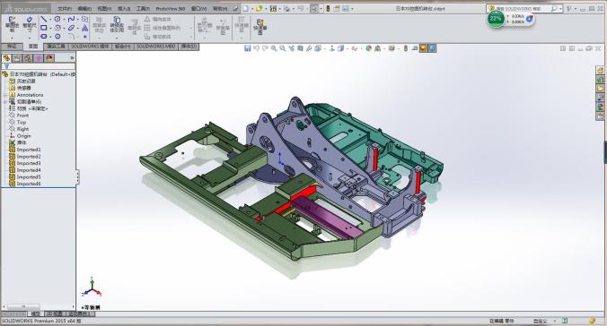Click the Previous View icon
This screenshot has height=326, width=607.
coord(292,48)
